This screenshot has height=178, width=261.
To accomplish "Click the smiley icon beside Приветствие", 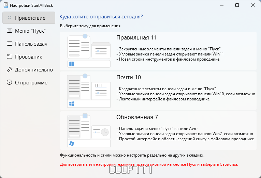I will pyautogui.click(x=10, y=18).
